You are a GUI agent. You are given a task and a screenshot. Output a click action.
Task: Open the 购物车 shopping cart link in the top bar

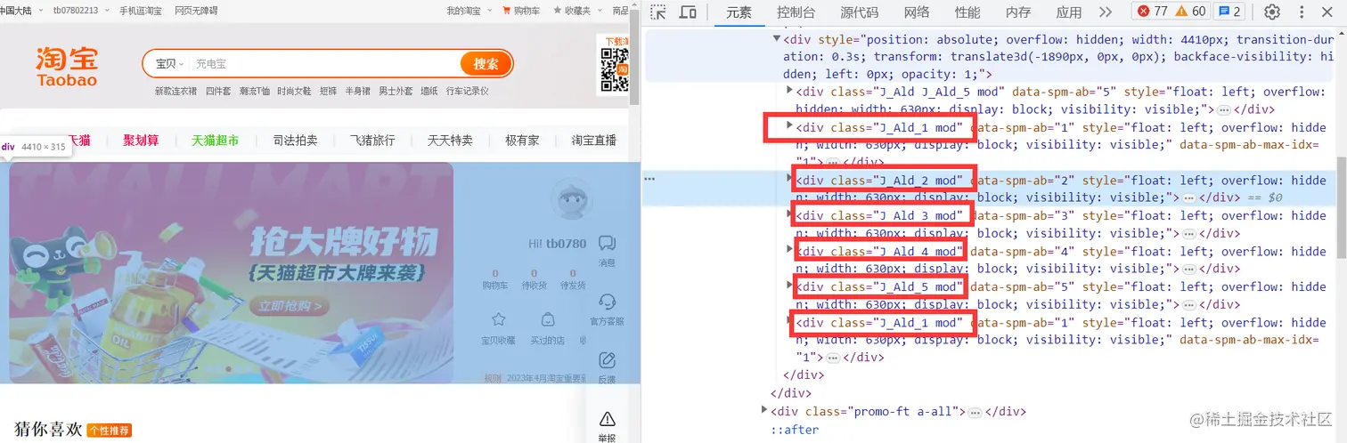coord(521,11)
